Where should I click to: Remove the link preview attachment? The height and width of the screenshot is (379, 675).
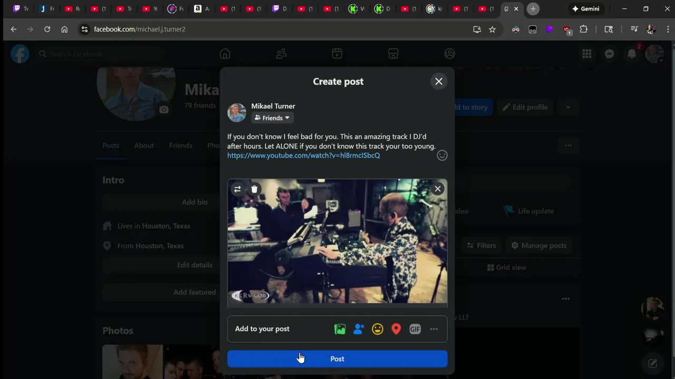[x=438, y=189]
